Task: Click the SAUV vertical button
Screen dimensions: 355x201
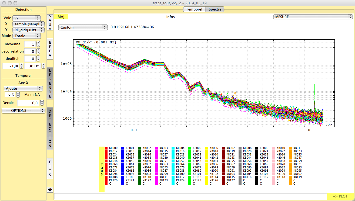Action: 50,22
